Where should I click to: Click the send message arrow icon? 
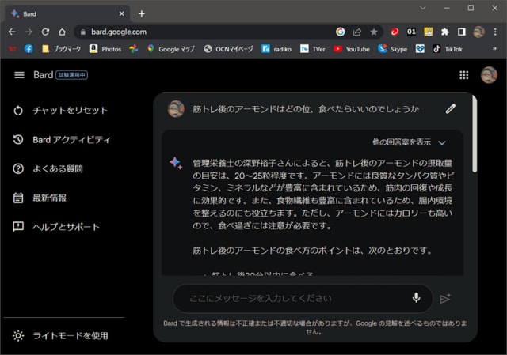445,298
